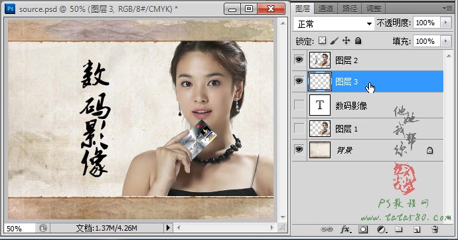Switch to the 路径 tab

[349, 8]
